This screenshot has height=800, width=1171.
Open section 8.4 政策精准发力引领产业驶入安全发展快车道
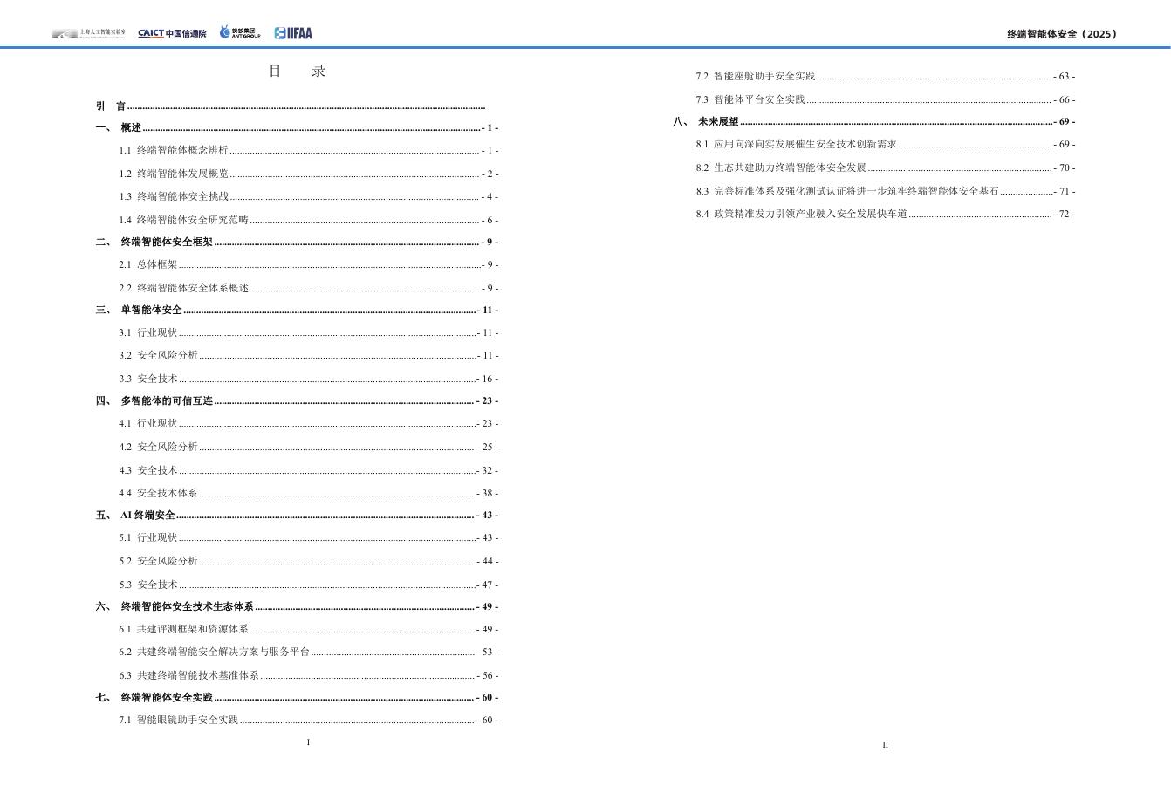[x=886, y=214]
